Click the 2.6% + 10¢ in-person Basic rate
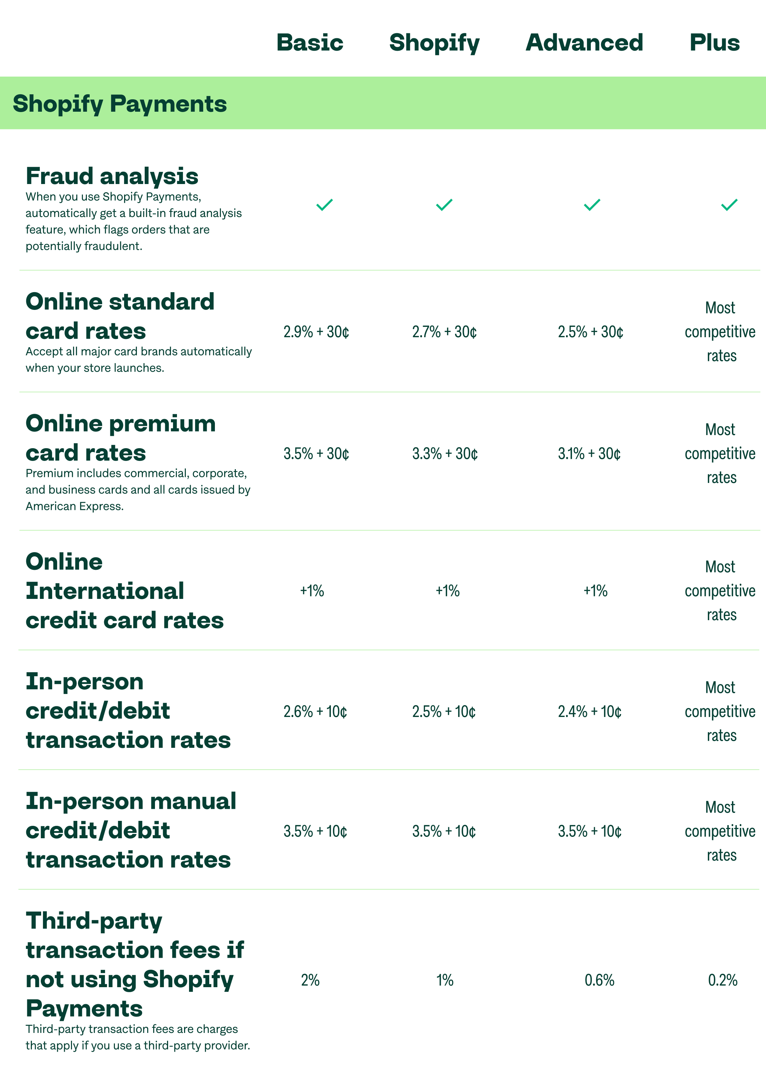766x1090 pixels. [x=315, y=712]
